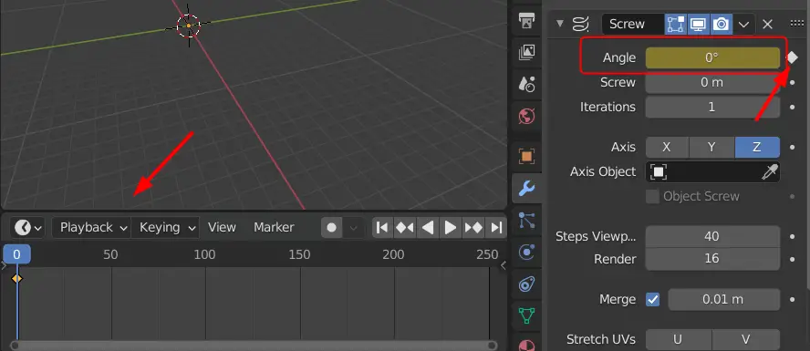810x351 pixels.
Task: Jump to the next keyframe
Action: point(473,228)
